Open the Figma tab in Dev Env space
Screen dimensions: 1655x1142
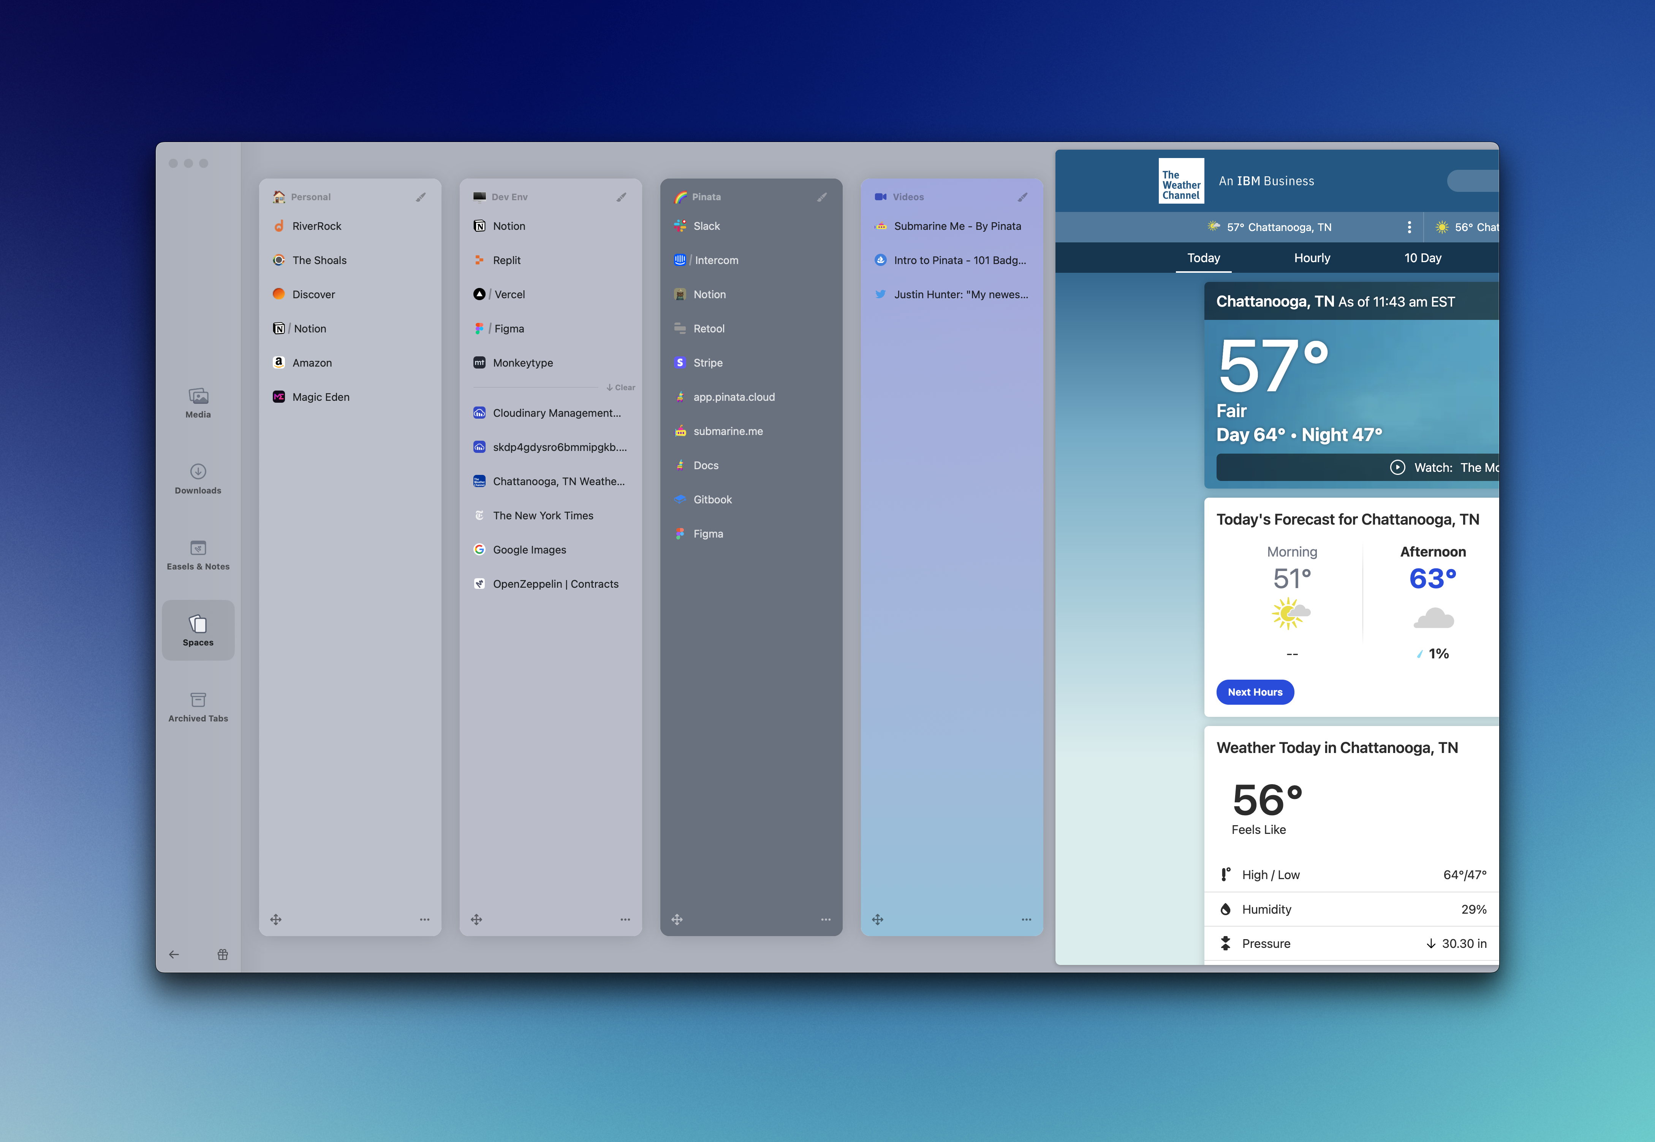pos(550,329)
